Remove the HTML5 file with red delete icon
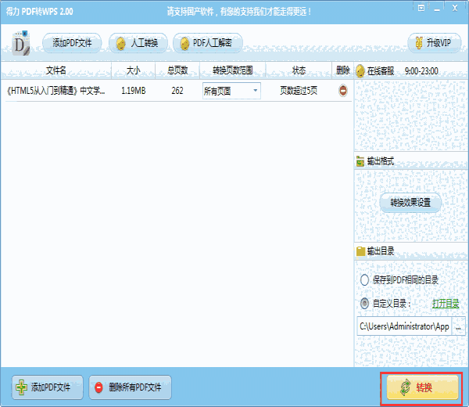This screenshot has height=407, width=469. 343,91
